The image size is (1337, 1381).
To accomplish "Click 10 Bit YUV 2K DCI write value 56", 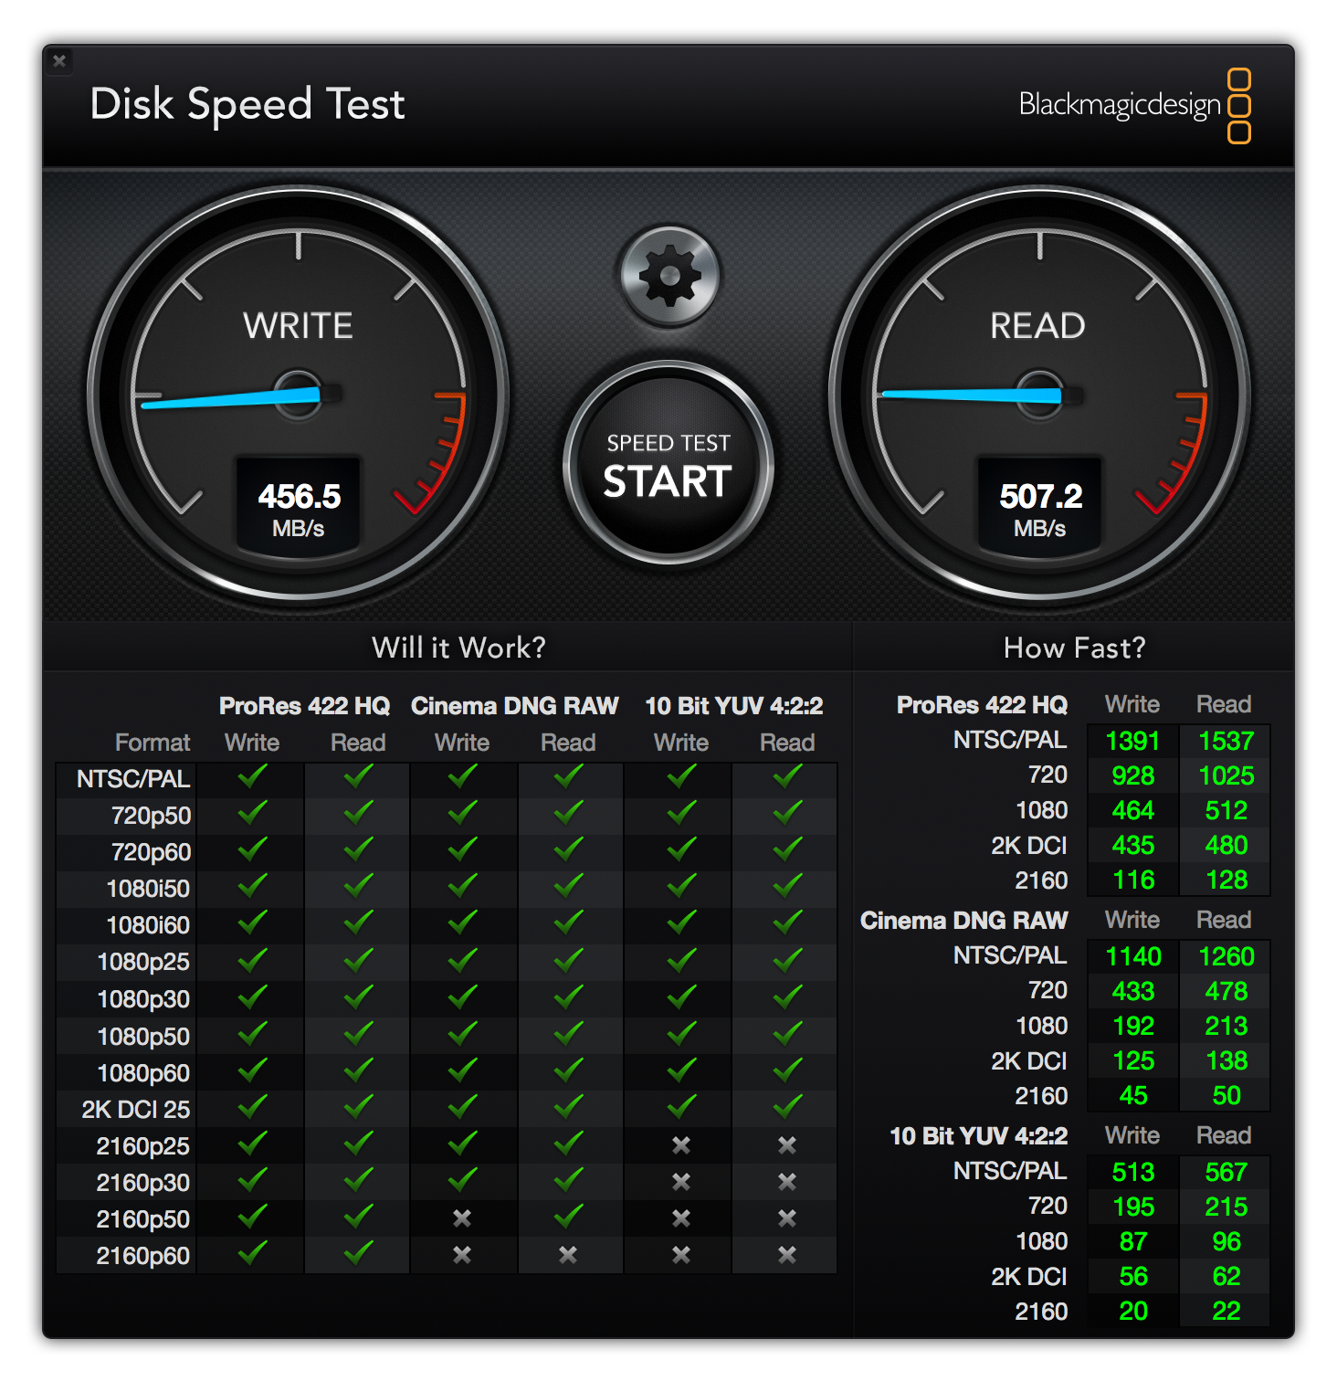I will pos(1133,1276).
